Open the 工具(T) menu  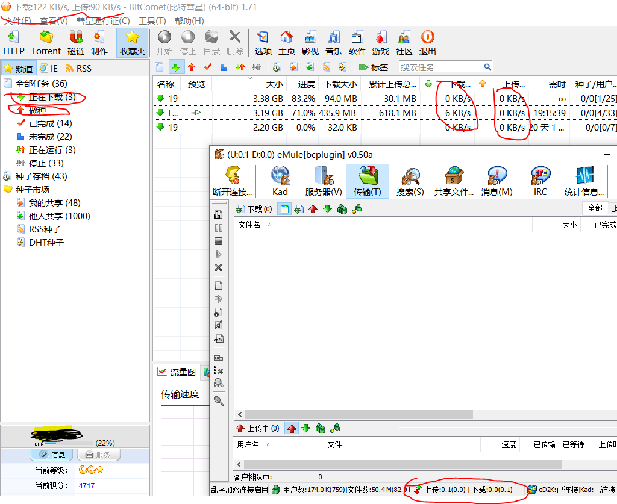click(x=152, y=21)
